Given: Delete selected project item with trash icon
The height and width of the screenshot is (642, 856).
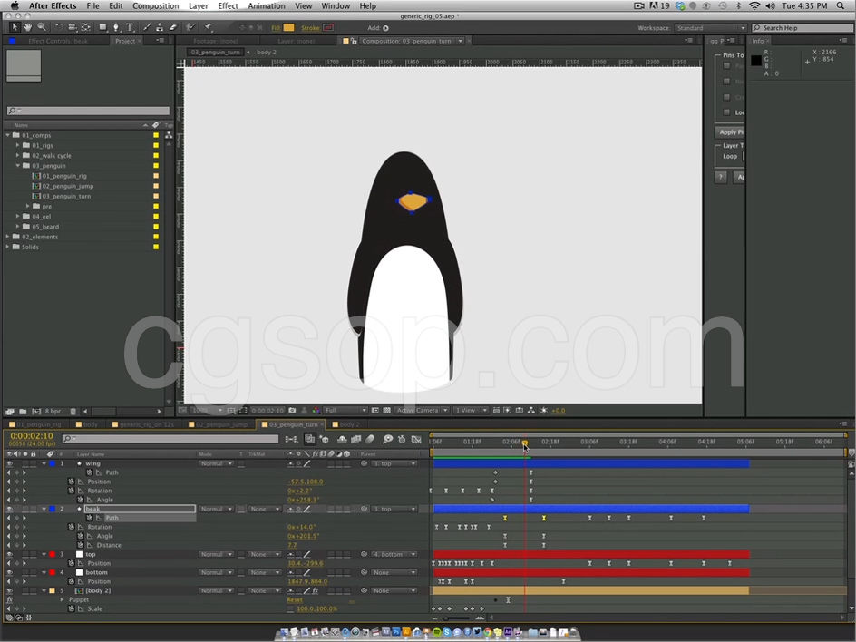Looking at the screenshot, I should pyautogui.click(x=73, y=411).
